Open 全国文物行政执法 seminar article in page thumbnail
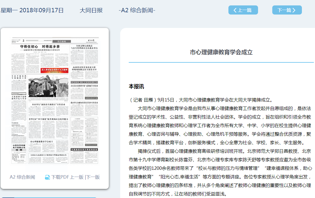The height and width of the screenshot is (198, 315). click(84, 47)
